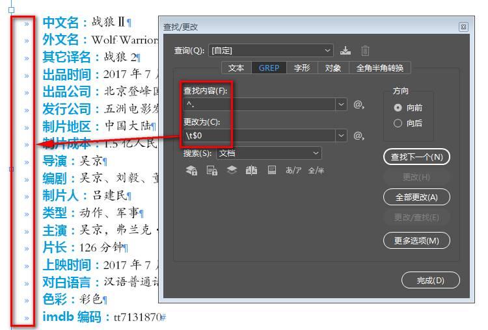Screen dimensions: 488x330
Task: Toggle the include locked layers icon
Action: click(x=191, y=170)
